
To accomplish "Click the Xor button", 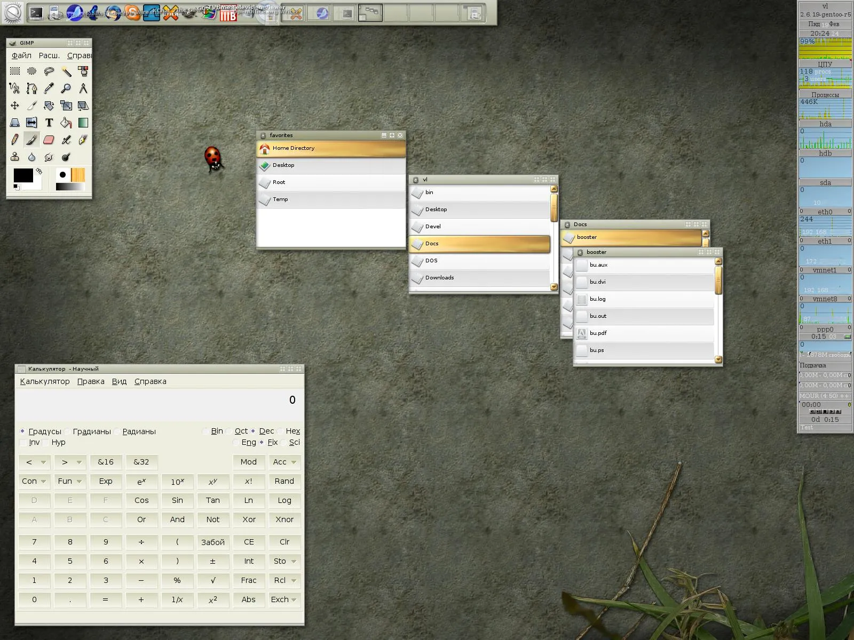I will (249, 519).
